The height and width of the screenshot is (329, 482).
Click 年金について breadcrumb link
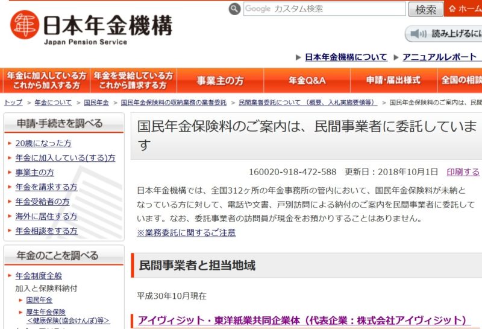point(53,103)
